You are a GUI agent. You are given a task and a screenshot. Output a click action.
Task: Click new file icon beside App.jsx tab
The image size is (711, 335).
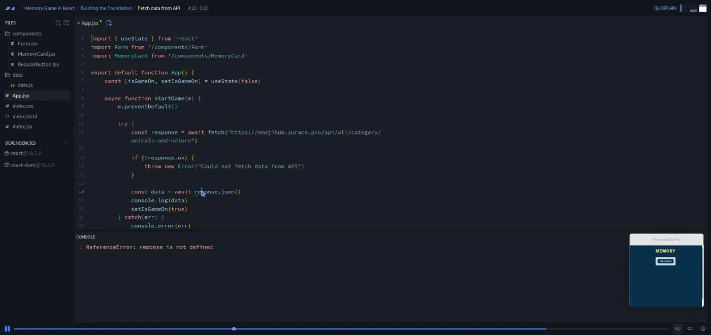109,23
